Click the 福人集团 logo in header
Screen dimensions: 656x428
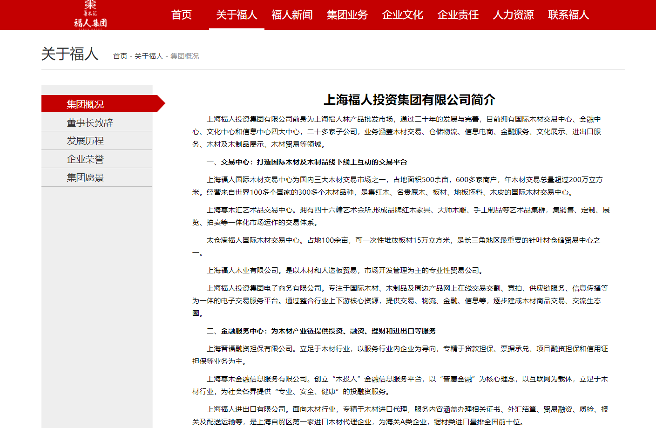pos(90,15)
